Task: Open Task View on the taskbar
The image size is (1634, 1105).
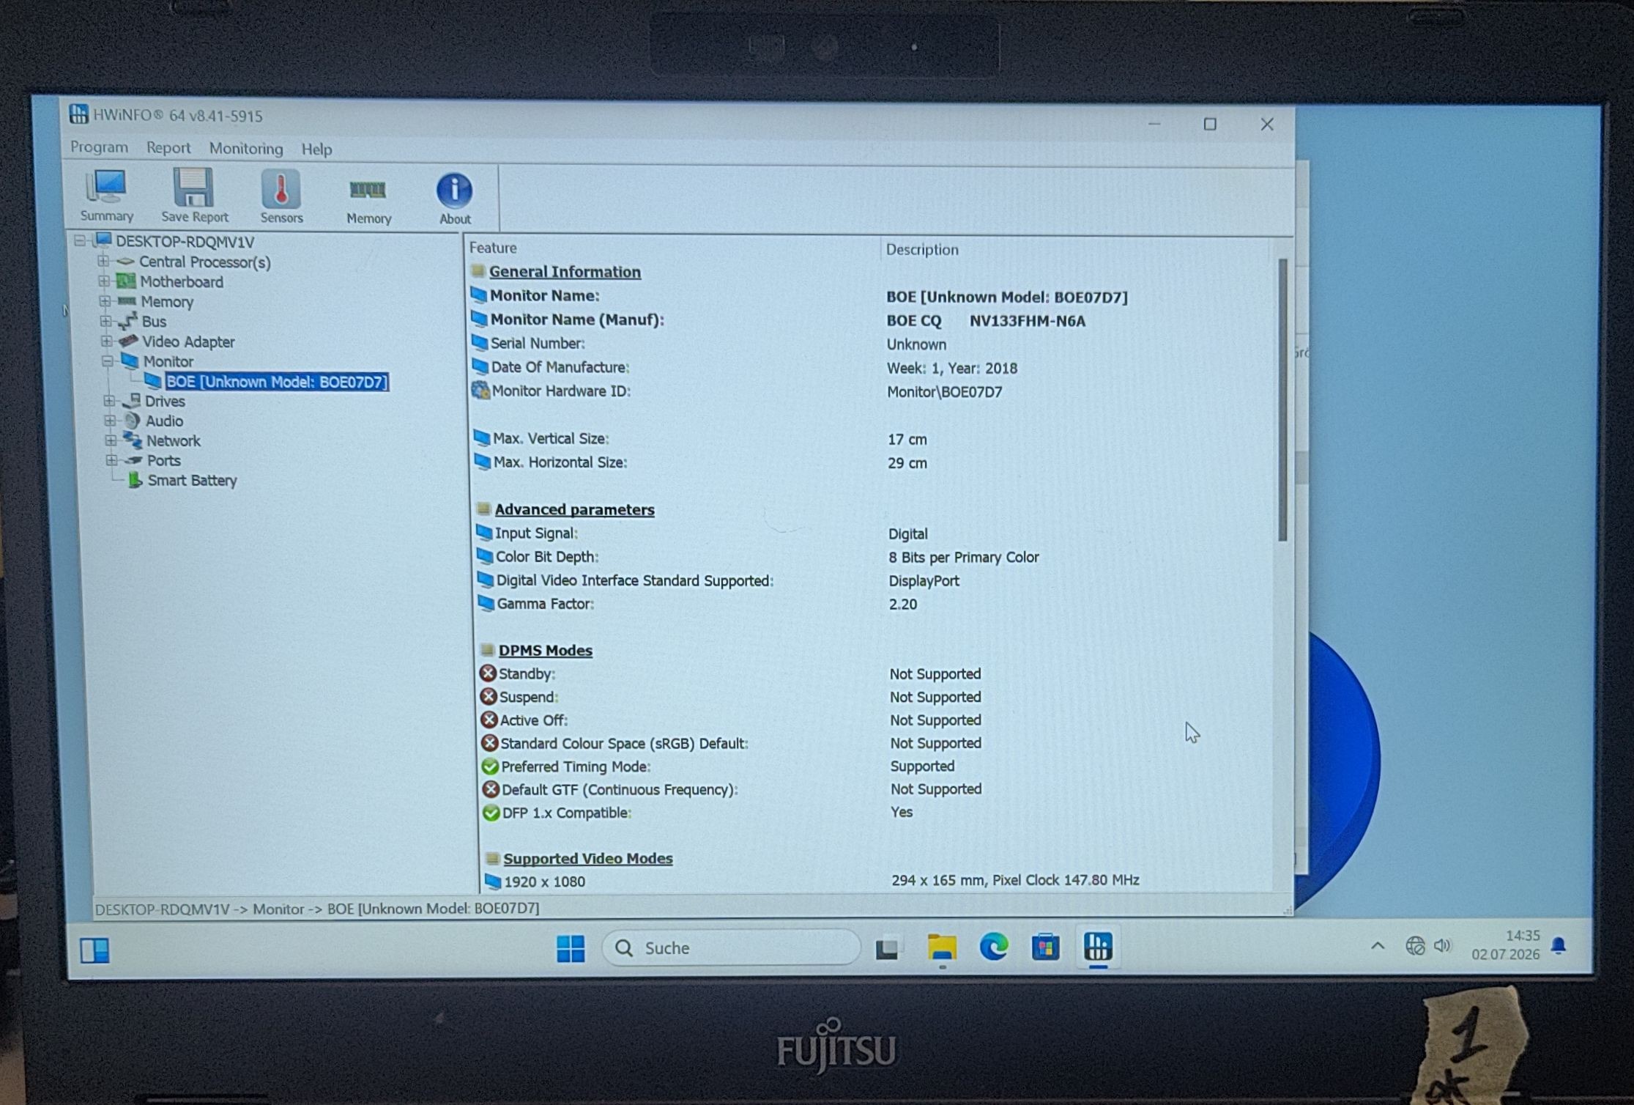Action: pos(888,949)
